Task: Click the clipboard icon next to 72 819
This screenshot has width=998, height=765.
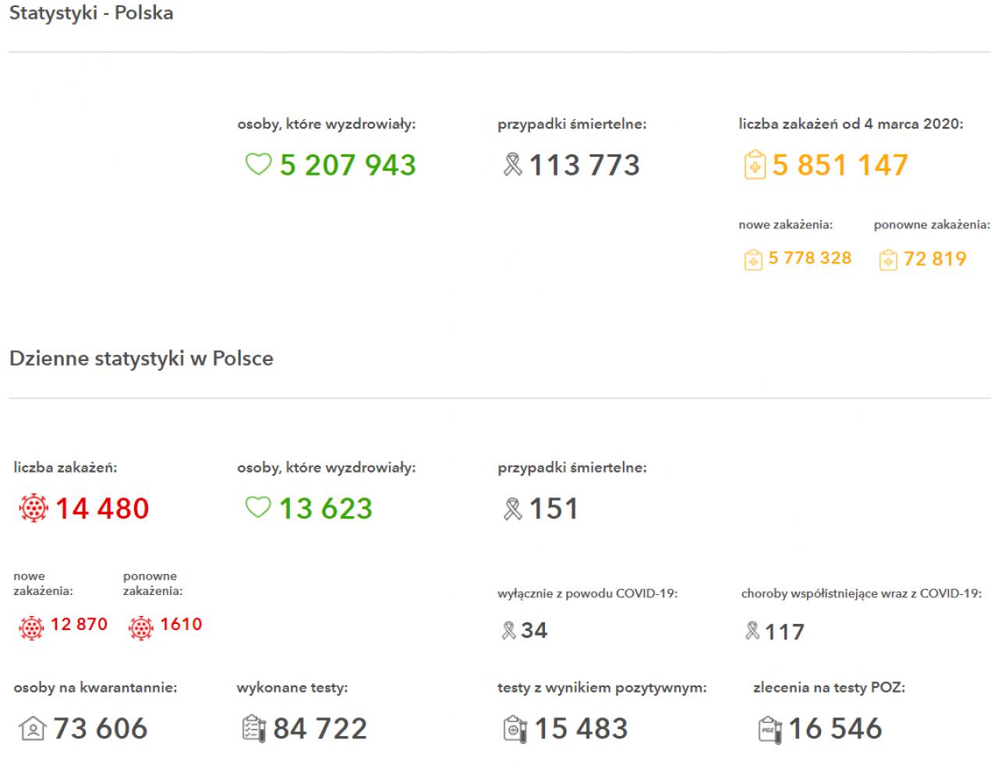Action: (x=888, y=259)
